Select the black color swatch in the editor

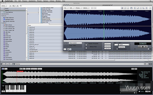coord(68,49)
